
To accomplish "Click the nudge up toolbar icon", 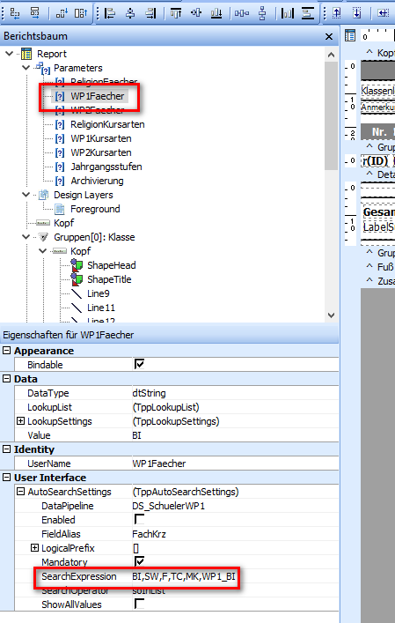I will [337, 13].
